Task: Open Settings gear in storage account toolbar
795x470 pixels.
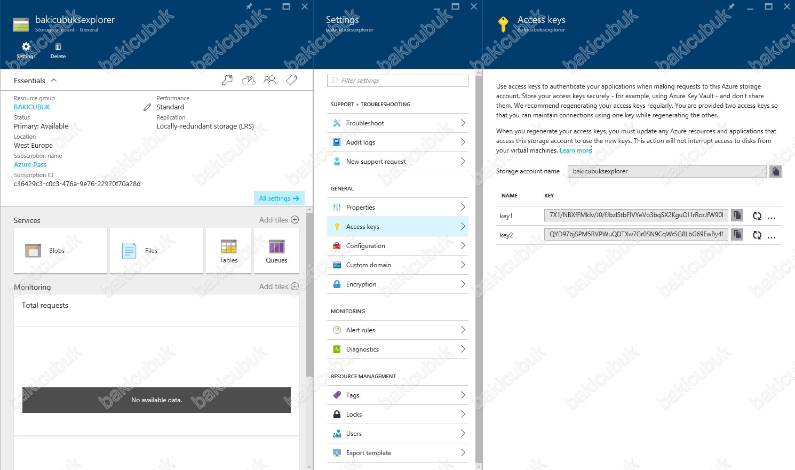Action: click(26, 50)
